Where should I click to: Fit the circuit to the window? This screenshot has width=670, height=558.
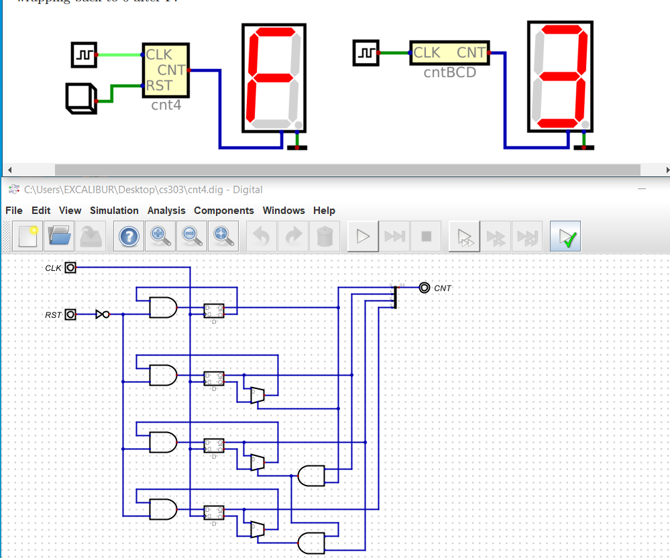click(222, 236)
